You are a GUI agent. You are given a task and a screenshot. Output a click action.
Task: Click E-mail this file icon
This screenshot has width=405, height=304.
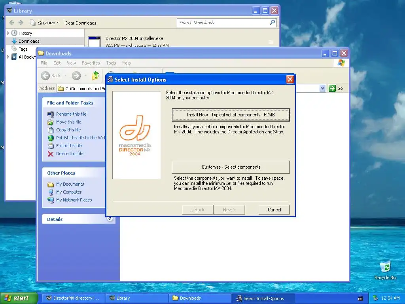click(51, 146)
